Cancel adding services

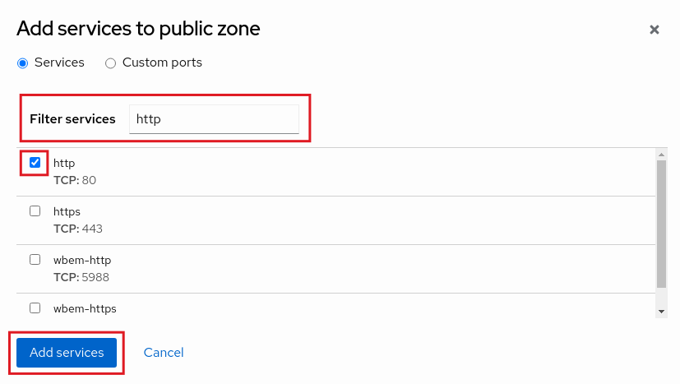tap(164, 353)
